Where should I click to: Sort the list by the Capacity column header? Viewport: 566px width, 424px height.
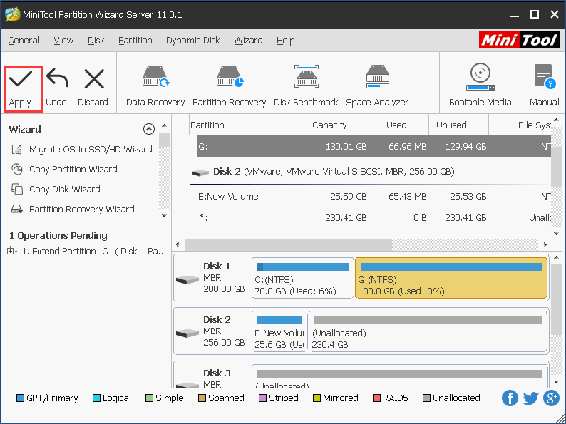tap(329, 125)
